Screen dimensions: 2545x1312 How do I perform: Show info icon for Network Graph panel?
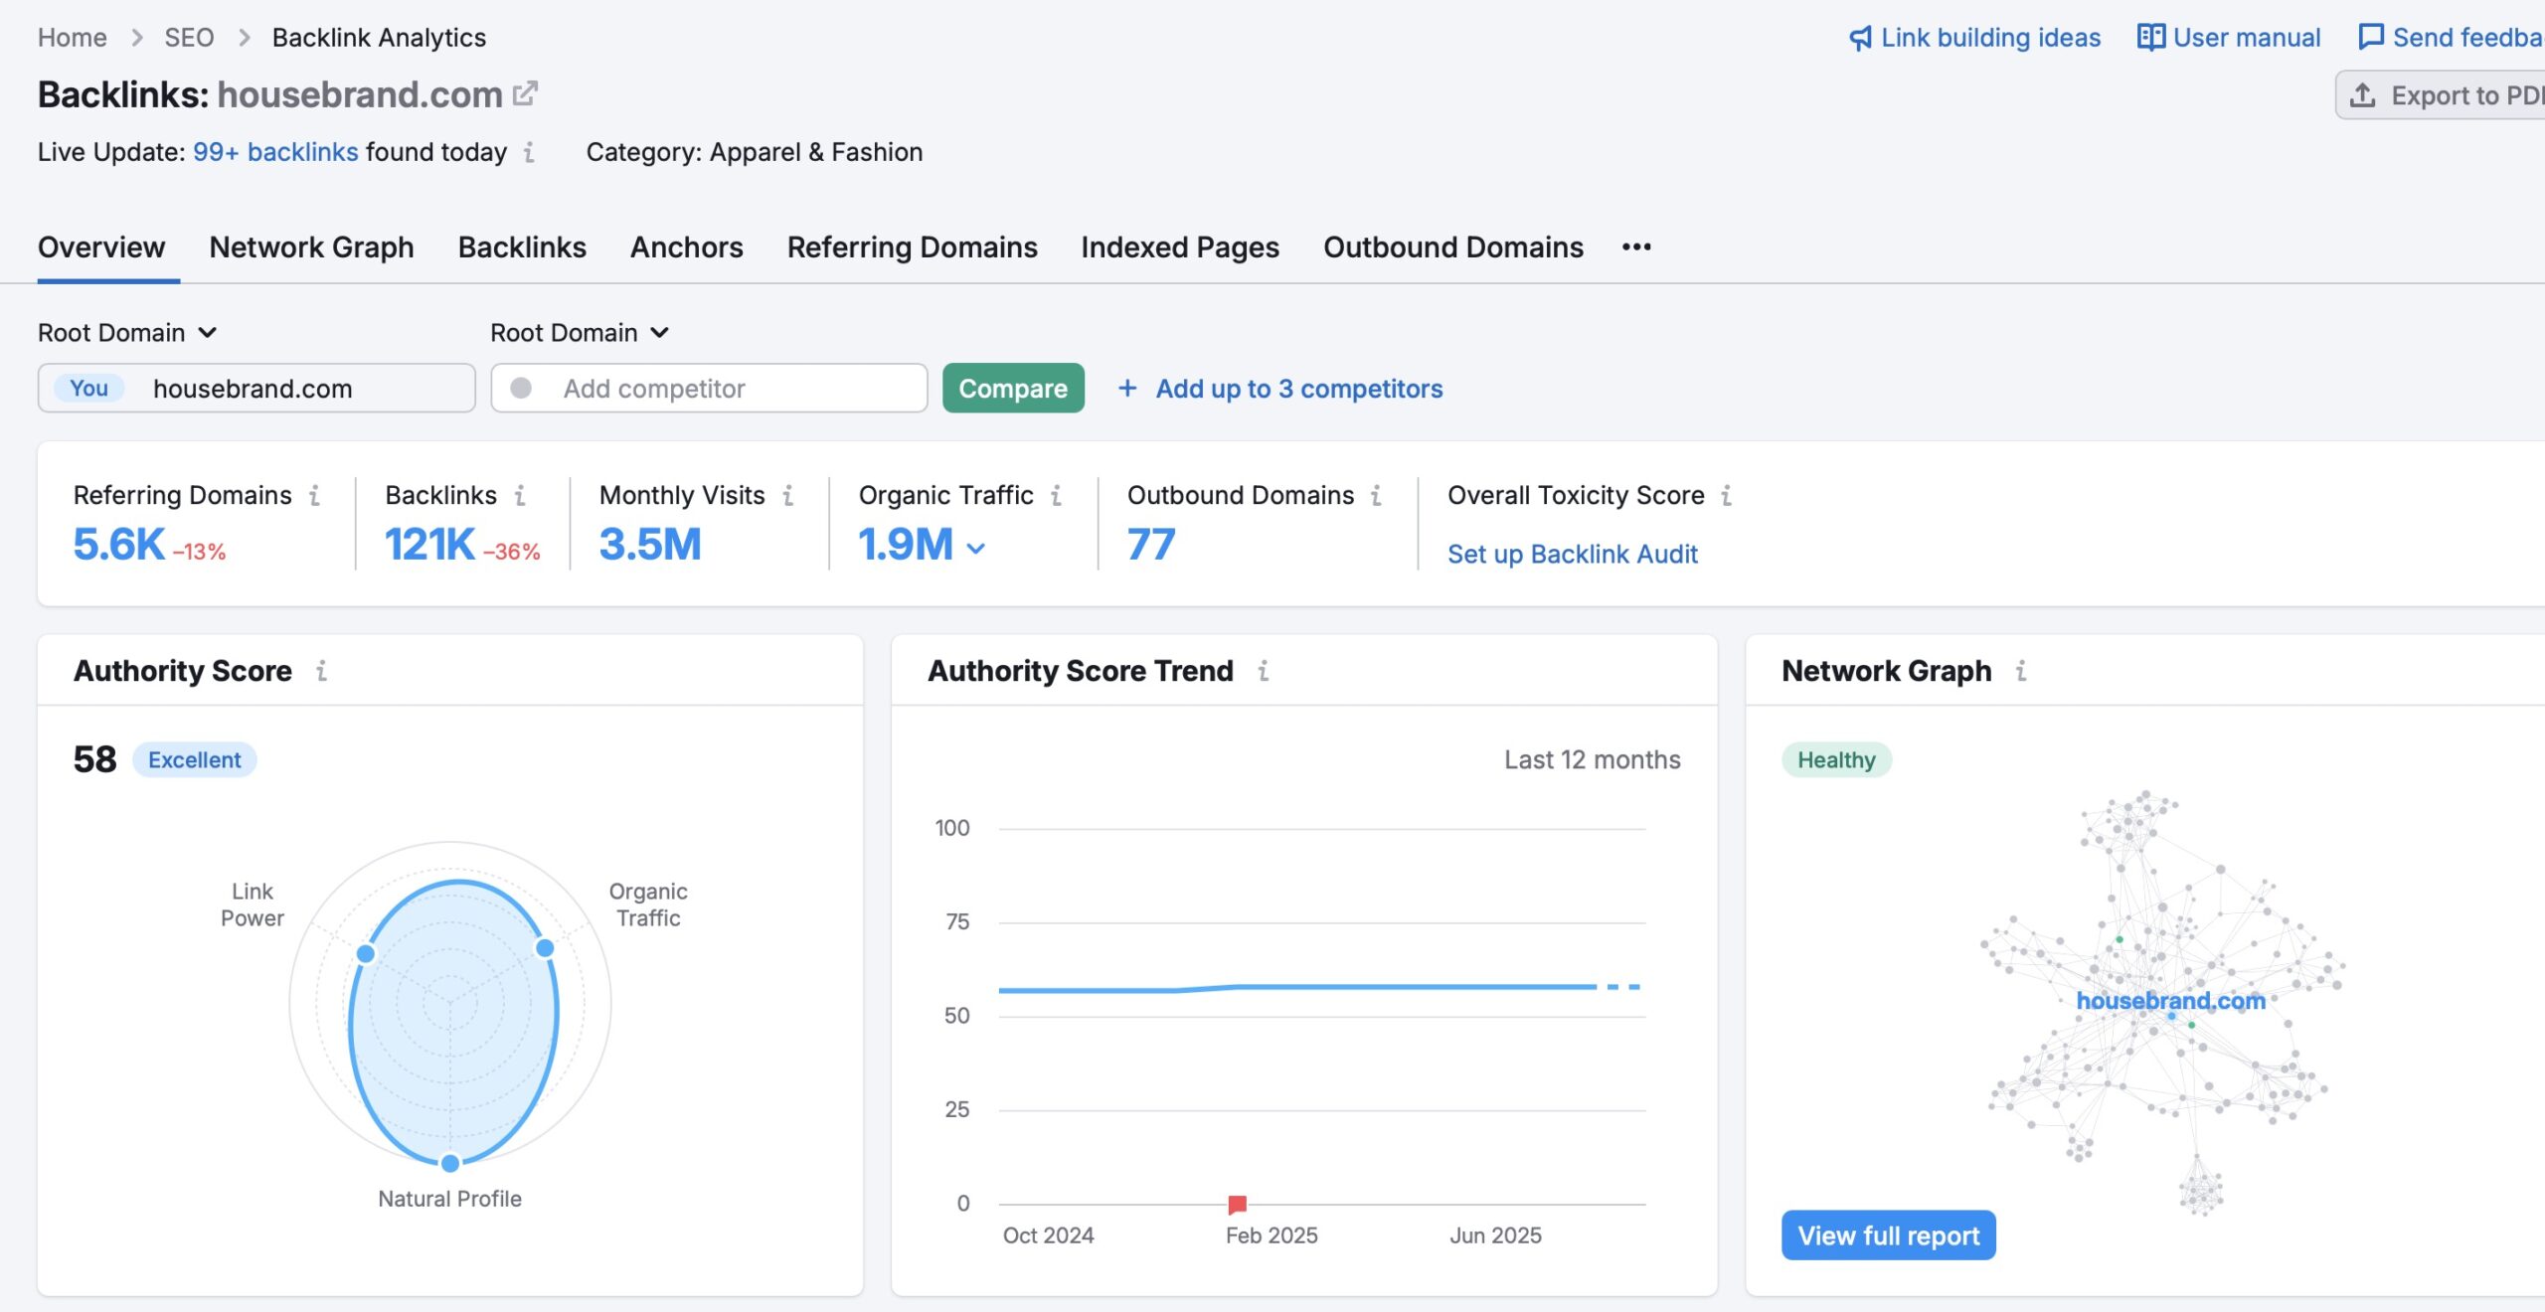tap(2020, 671)
